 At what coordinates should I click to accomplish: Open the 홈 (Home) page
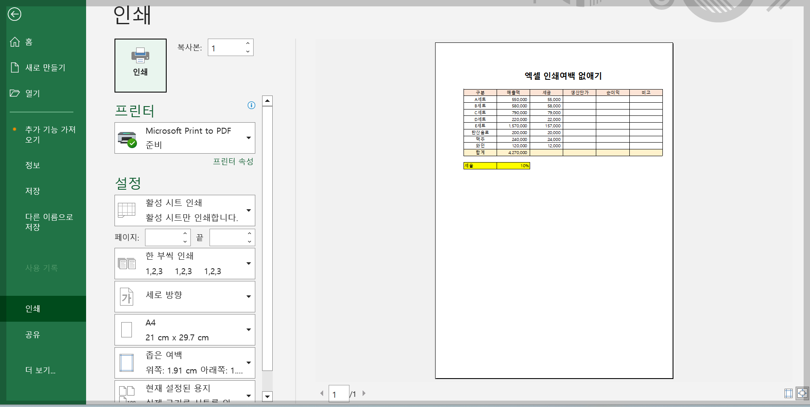(43, 42)
